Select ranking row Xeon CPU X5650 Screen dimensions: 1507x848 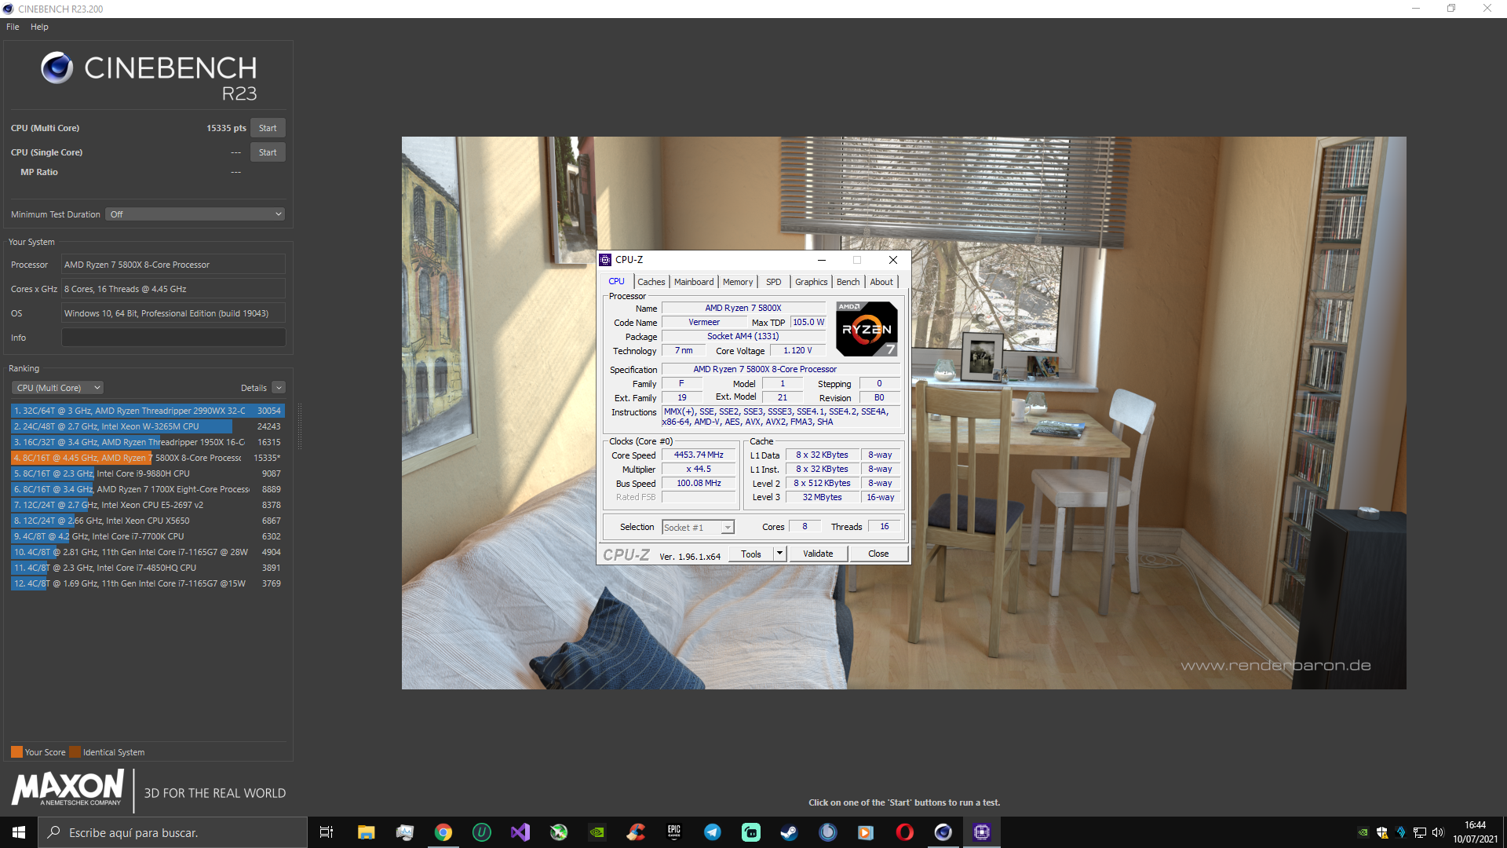click(148, 521)
